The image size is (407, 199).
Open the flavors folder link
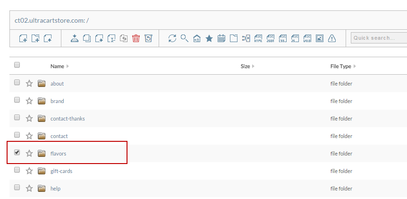point(58,154)
